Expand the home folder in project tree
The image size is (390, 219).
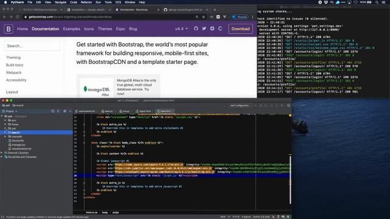coord(5,124)
